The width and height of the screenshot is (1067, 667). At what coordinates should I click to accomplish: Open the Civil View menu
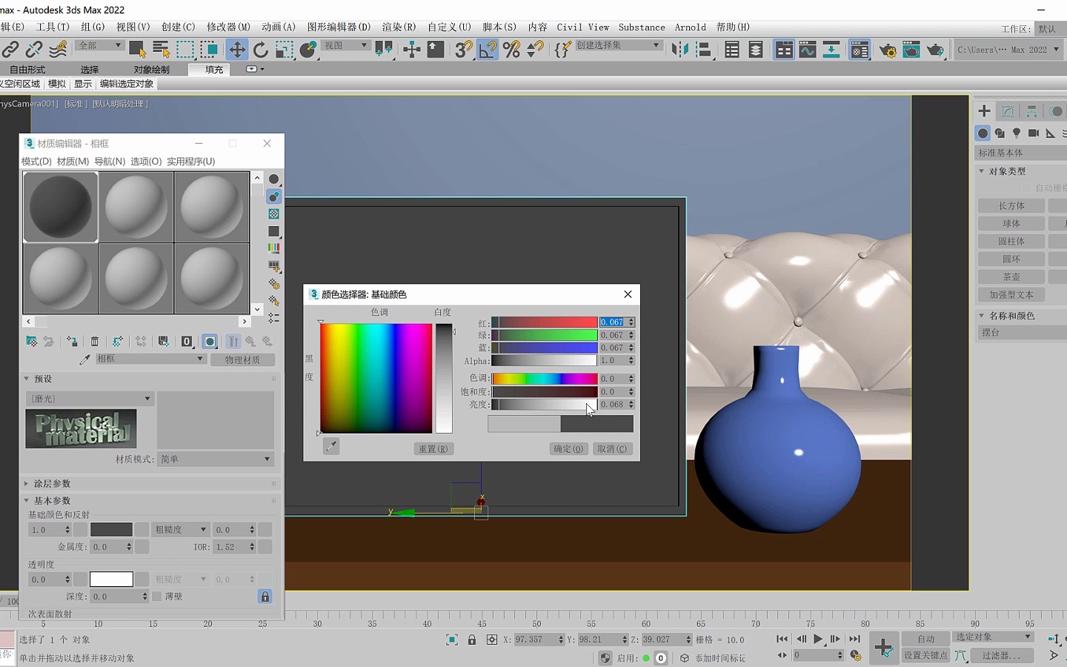tap(582, 27)
